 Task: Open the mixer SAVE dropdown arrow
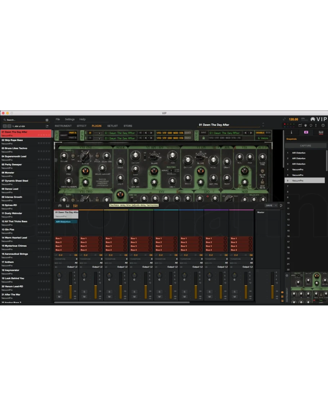coord(276,205)
